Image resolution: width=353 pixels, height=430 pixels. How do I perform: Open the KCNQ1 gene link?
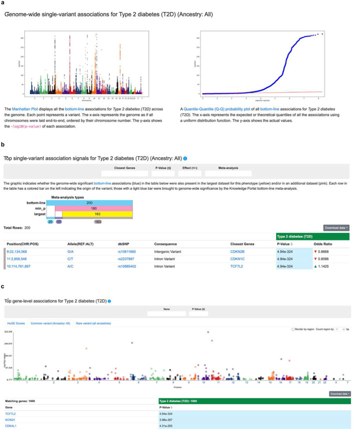tap(10, 420)
